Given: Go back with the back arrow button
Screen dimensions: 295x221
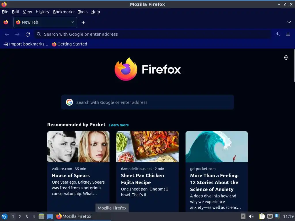Looking at the screenshot, I should tap(7, 34).
